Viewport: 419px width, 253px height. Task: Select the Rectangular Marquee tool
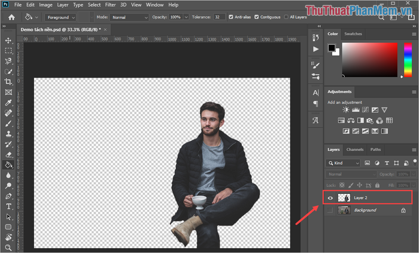[x=8, y=51]
